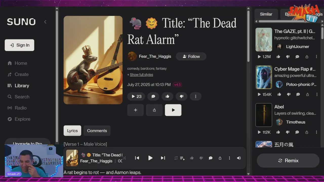
Task: Share the Abel track
Action: [x=307, y=132]
